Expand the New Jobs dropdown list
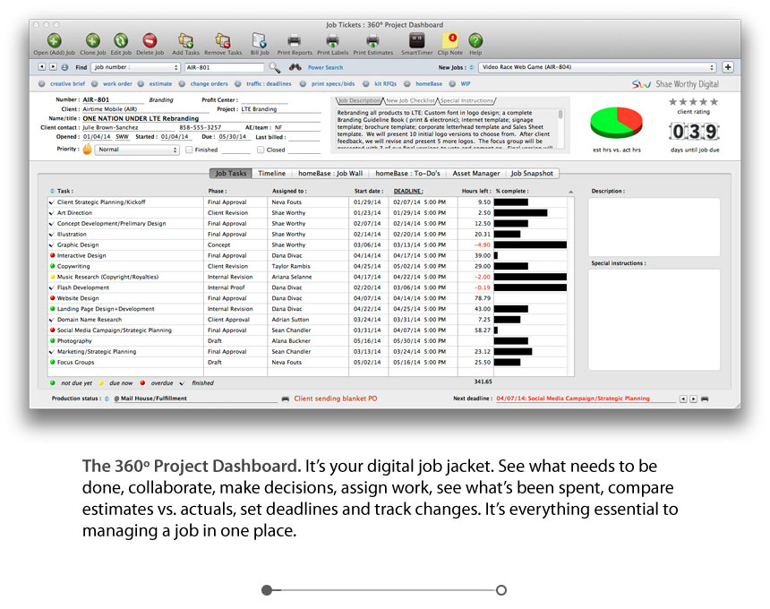The image size is (770, 609). [597, 67]
